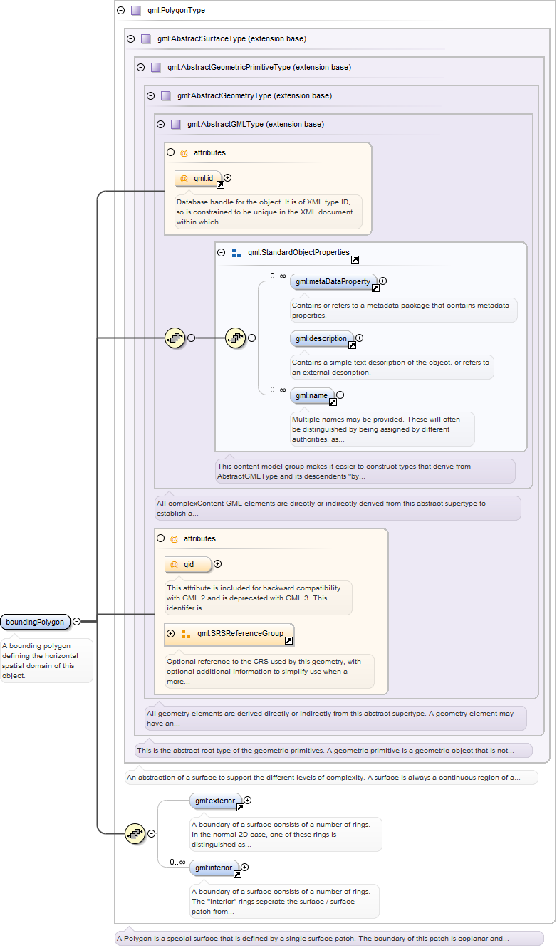Collapse the boundingPolygon element
This screenshot has width=557, height=948.
pyautogui.click(x=76, y=622)
